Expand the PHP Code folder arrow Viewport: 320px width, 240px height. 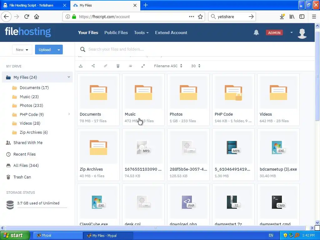[69, 114]
